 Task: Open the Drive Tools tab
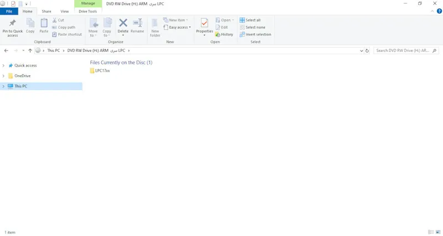pos(88,11)
